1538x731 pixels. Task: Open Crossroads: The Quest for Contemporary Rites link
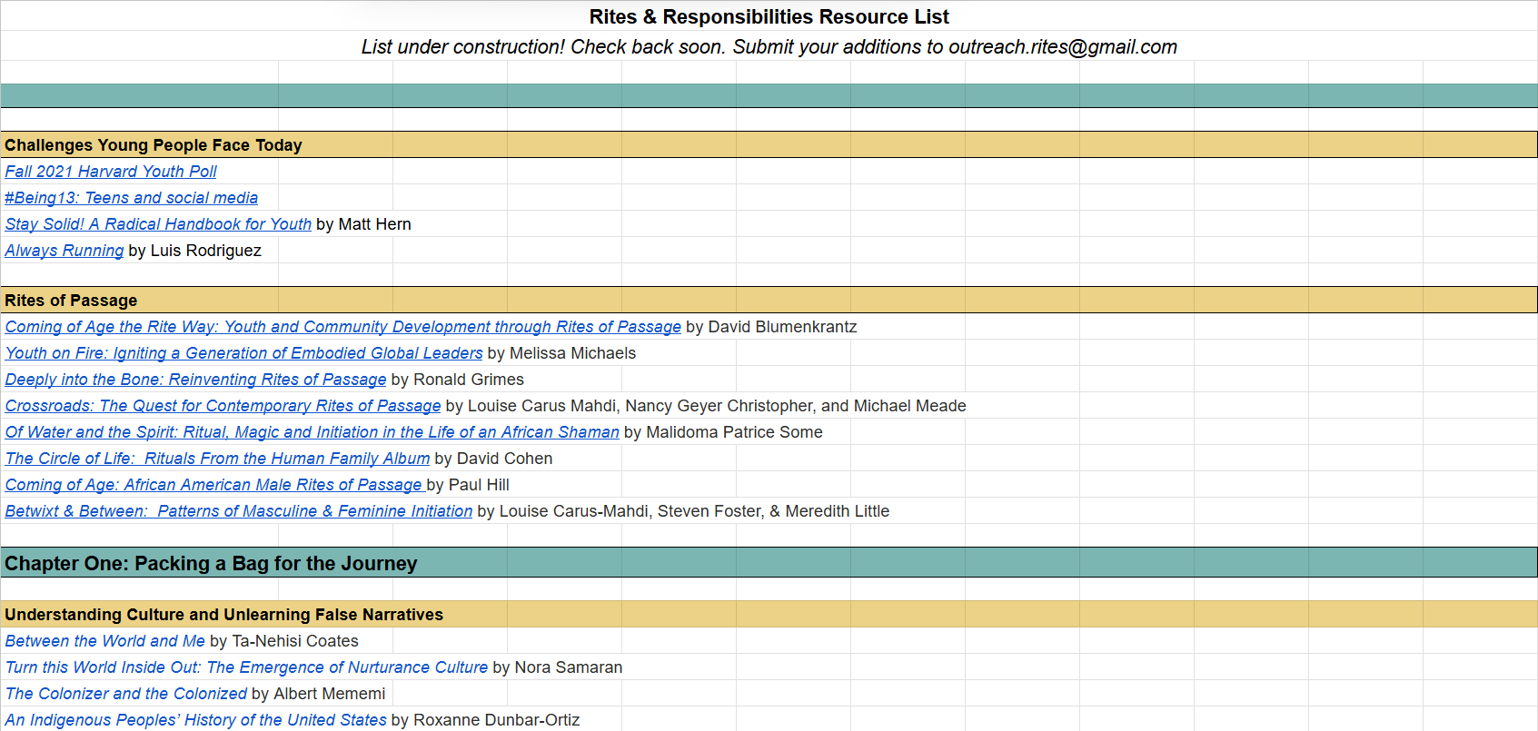tap(223, 406)
